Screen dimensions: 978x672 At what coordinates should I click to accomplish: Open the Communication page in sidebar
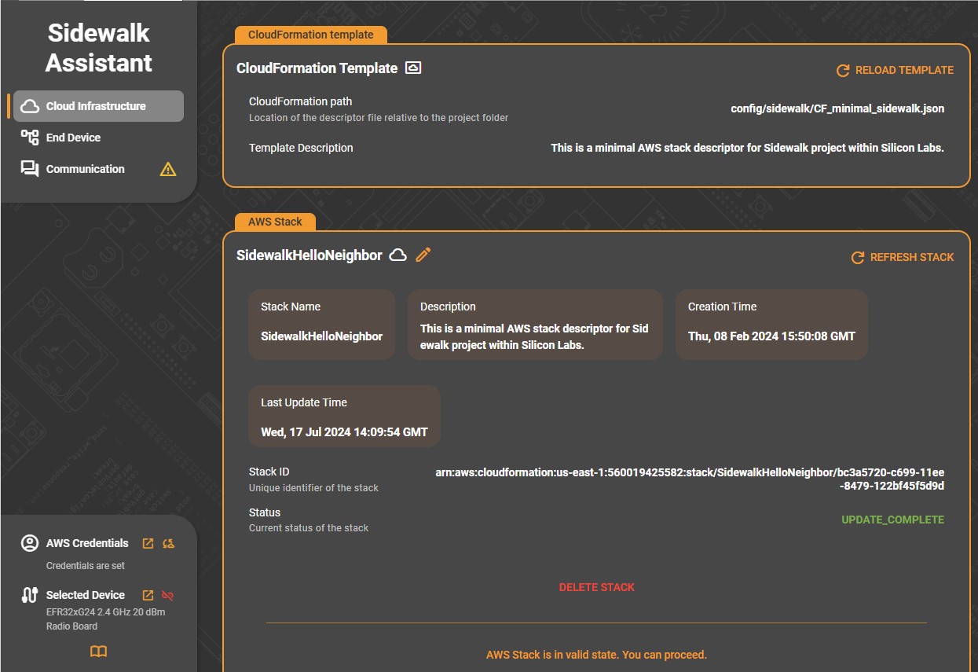[x=85, y=169]
